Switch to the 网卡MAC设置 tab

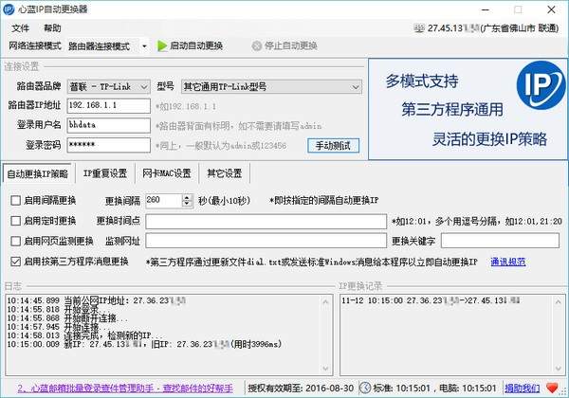(x=167, y=173)
